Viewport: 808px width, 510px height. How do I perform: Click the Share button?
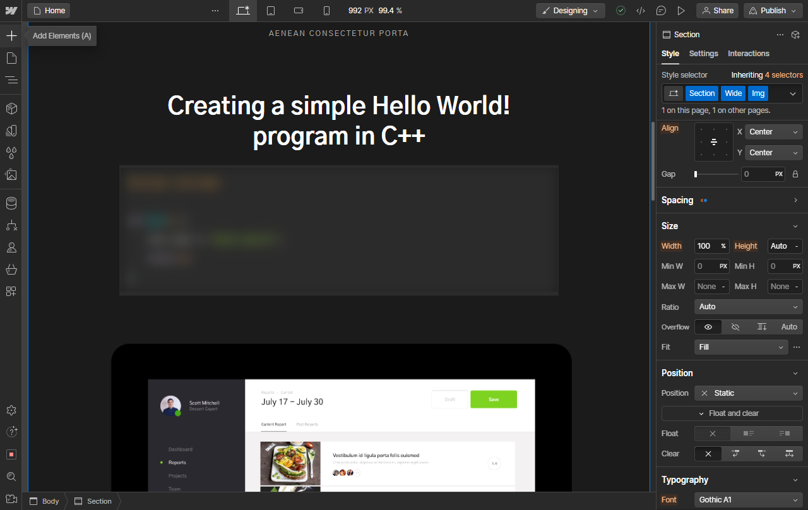coord(717,11)
